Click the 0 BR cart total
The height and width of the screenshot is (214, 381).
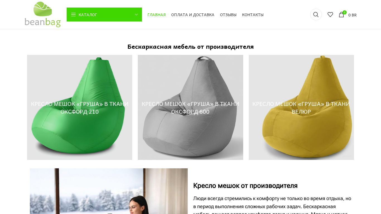tap(352, 15)
